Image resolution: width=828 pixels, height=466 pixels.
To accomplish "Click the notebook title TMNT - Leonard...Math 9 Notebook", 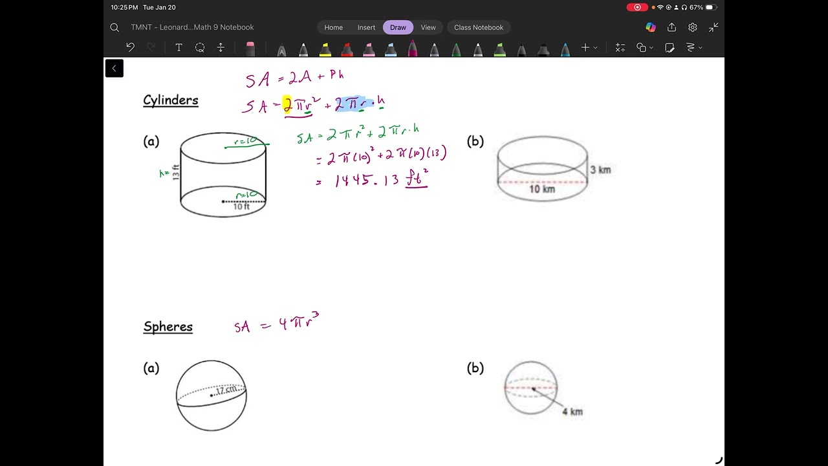I will (x=192, y=27).
